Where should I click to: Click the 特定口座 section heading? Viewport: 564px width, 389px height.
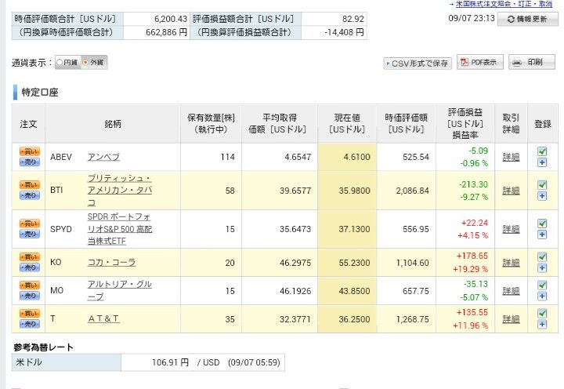coord(40,93)
